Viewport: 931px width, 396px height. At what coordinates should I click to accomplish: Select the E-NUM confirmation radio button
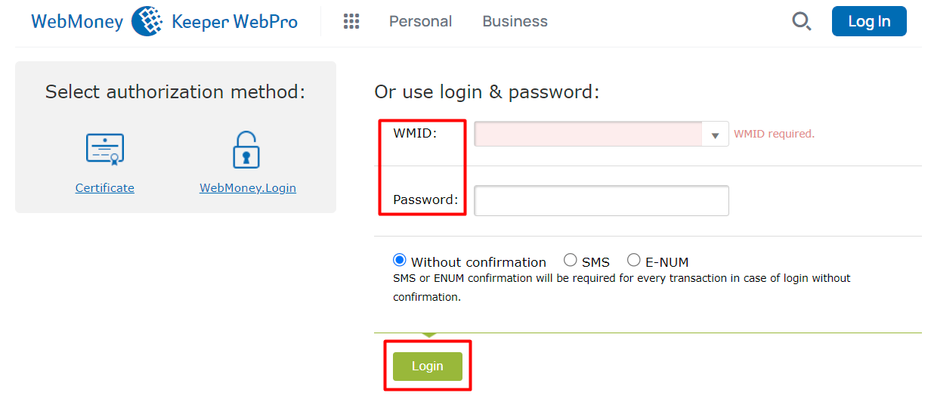click(x=634, y=261)
